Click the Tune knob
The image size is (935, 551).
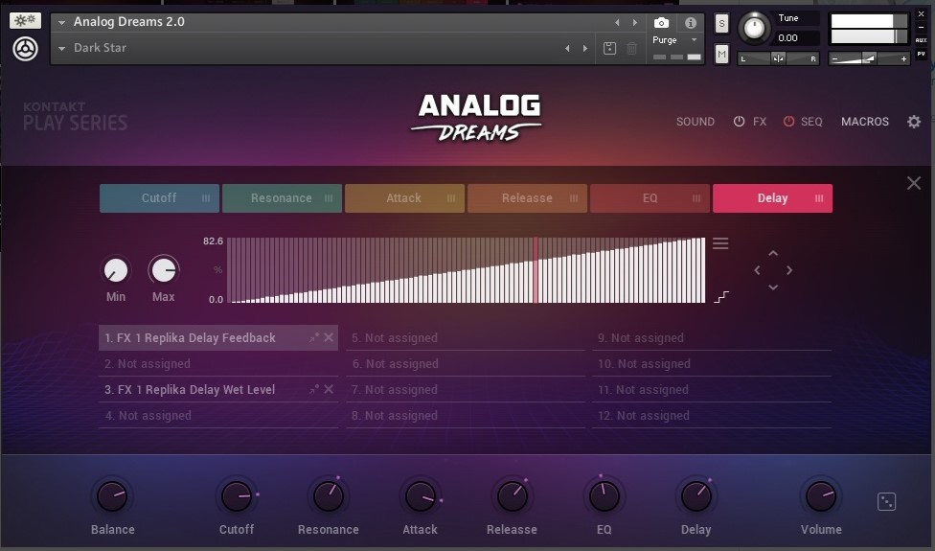[754, 28]
